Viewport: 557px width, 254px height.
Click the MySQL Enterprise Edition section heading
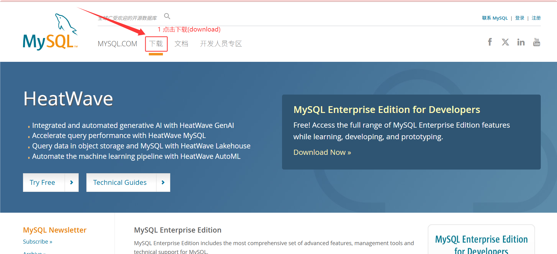pos(178,230)
